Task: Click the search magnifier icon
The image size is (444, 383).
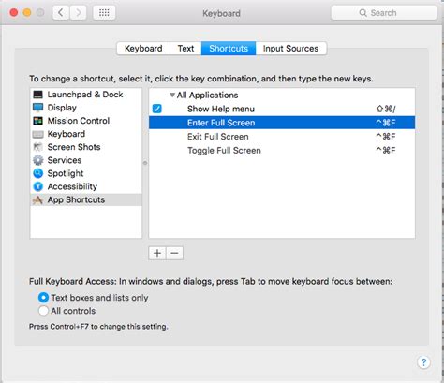Action: pyautogui.click(x=363, y=13)
